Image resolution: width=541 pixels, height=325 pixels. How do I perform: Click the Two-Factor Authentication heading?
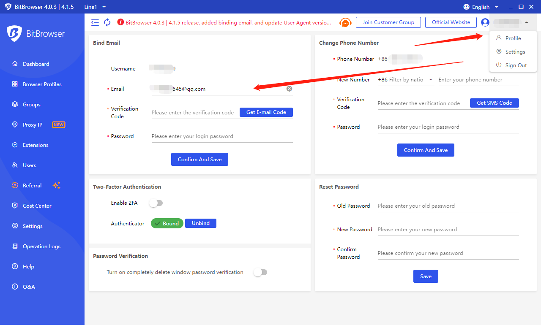pos(127,187)
